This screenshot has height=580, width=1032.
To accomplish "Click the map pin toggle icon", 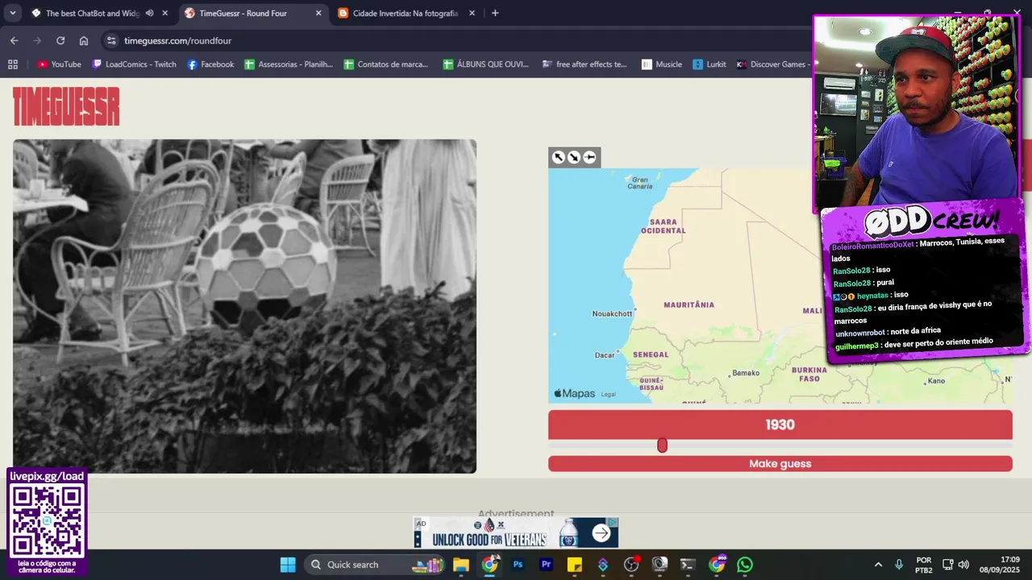I will point(589,157).
